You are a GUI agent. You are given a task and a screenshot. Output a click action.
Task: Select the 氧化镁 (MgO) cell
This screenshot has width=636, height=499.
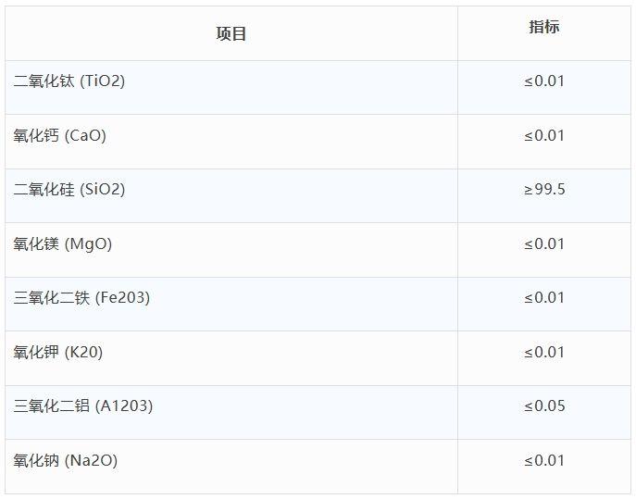[231, 250]
